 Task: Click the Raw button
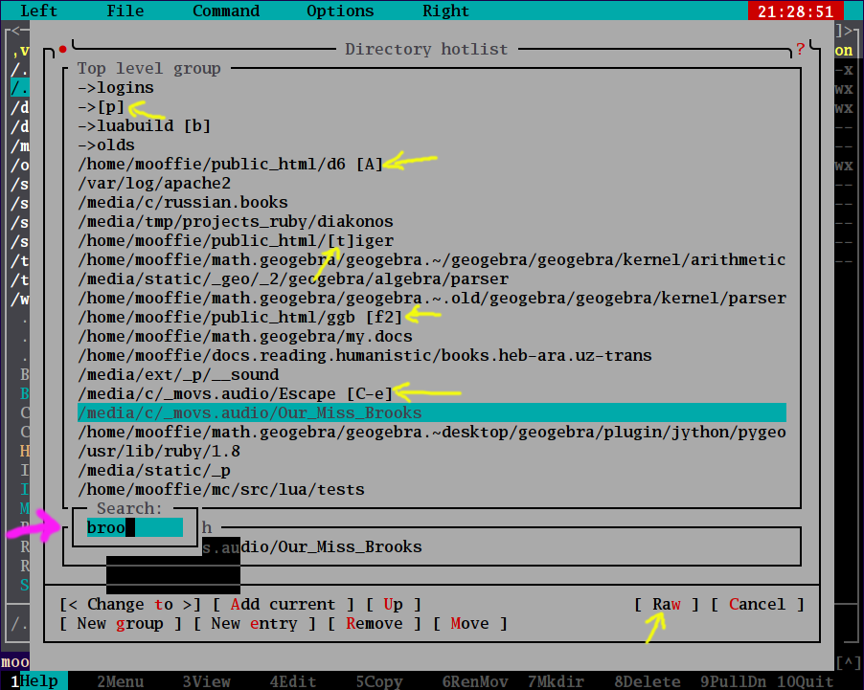(x=666, y=604)
